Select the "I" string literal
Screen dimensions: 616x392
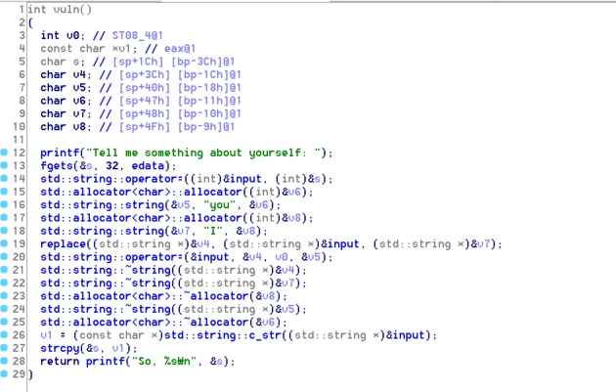[213, 231]
